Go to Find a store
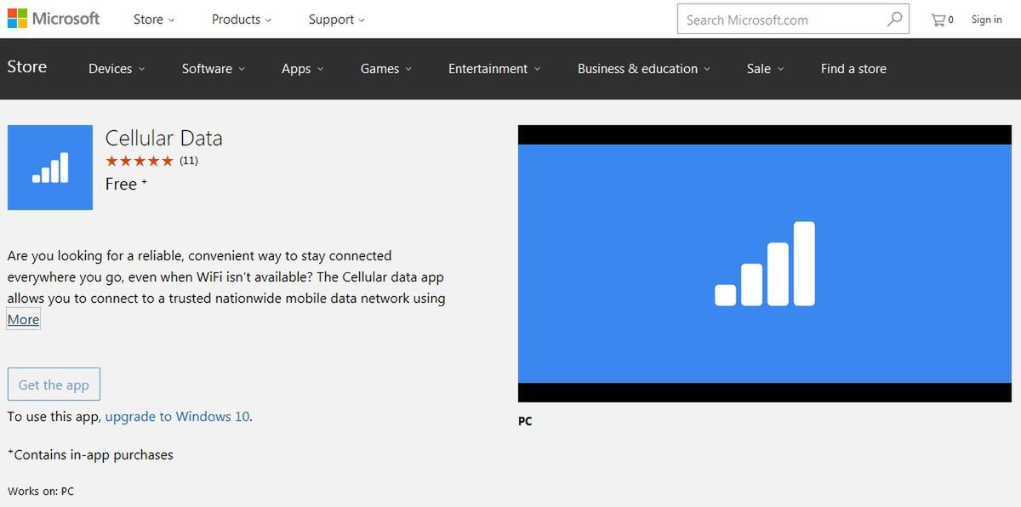1021x507 pixels. click(853, 69)
